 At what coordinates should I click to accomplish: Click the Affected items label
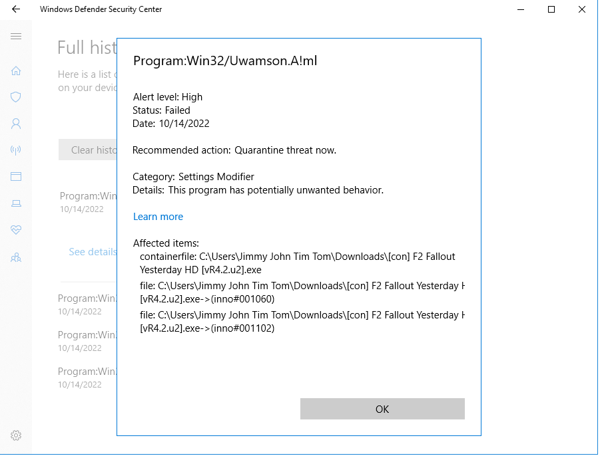166,243
